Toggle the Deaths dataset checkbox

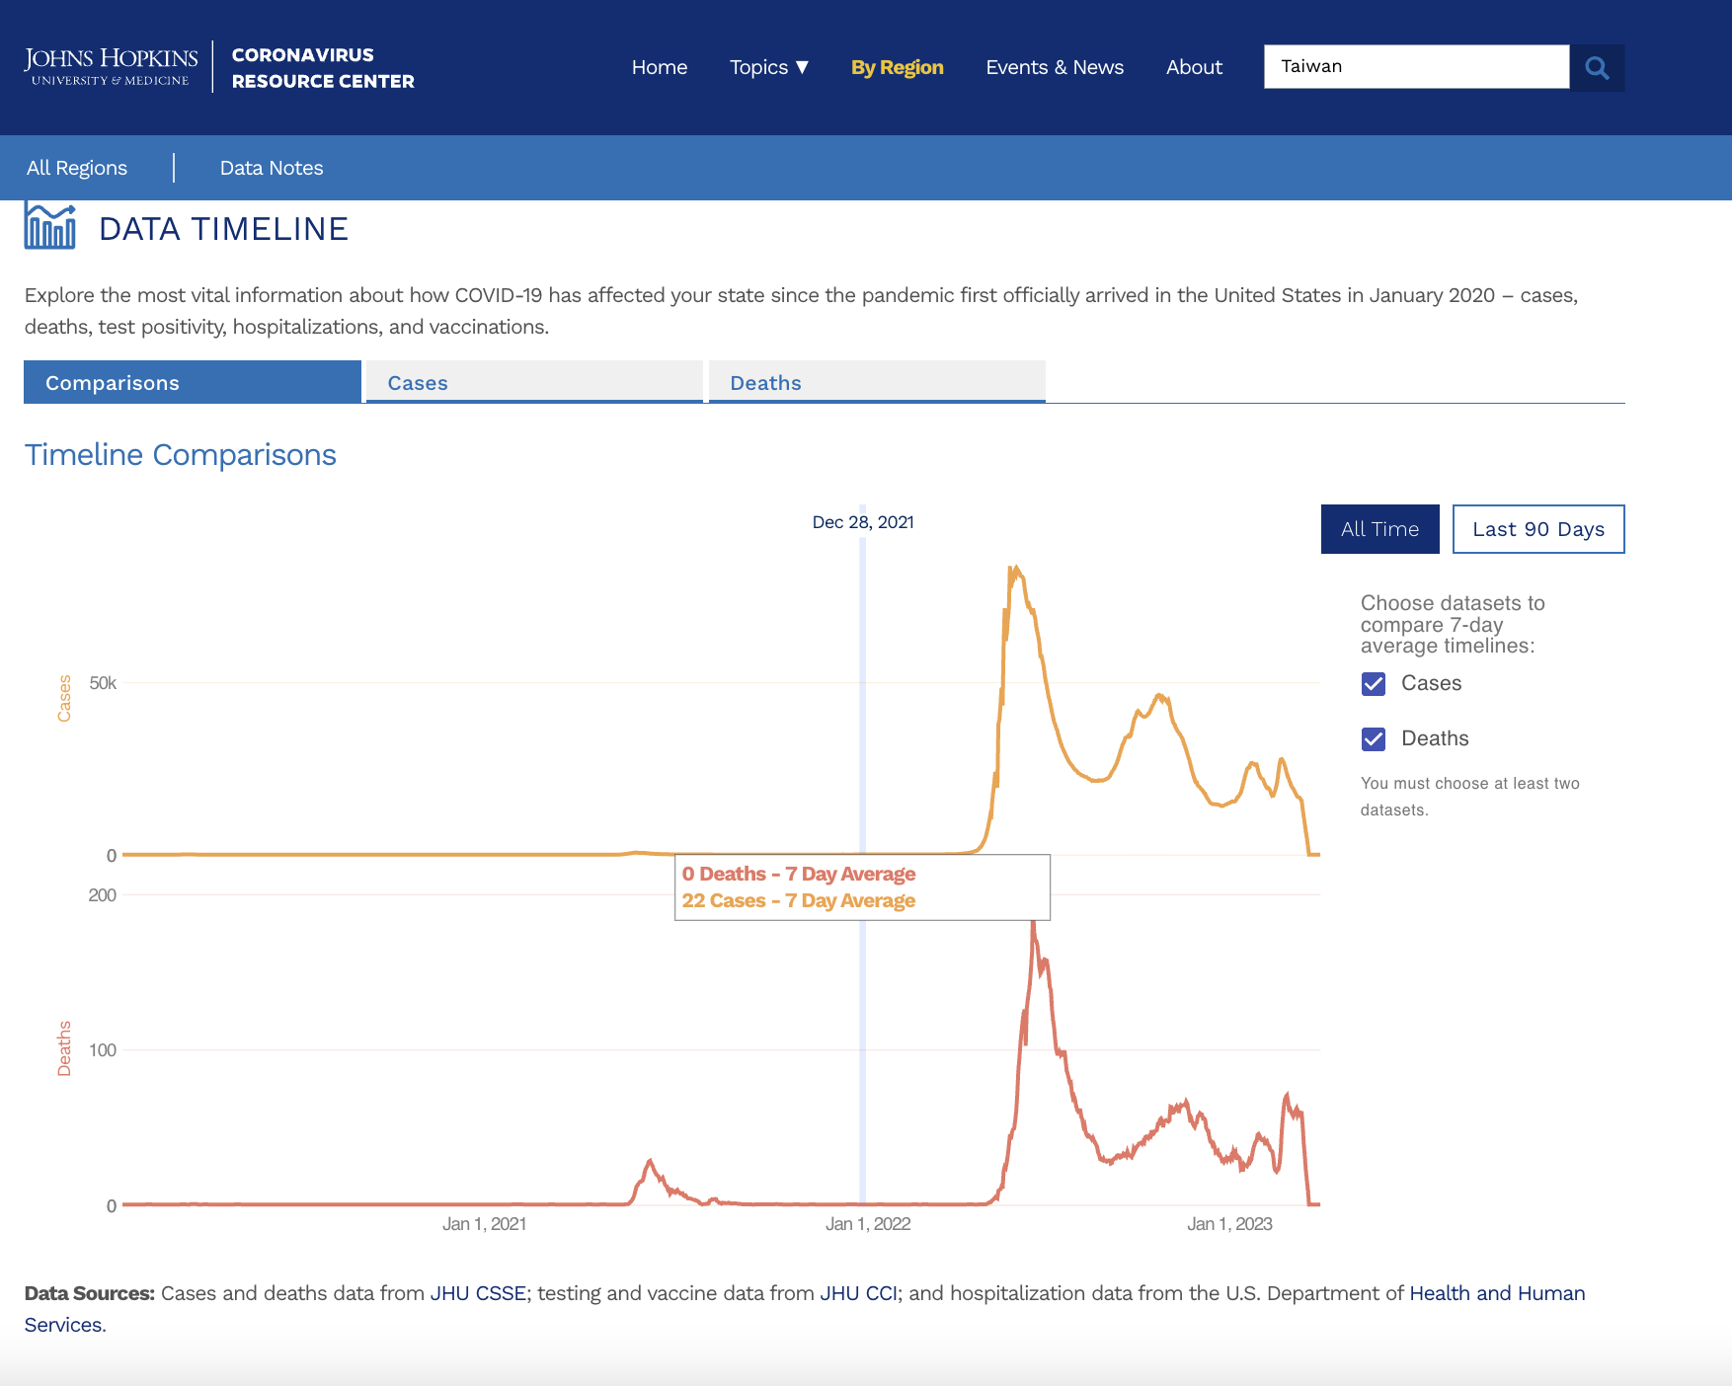coord(1374,739)
